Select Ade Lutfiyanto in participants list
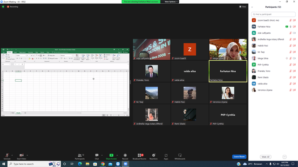This screenshot has height=167, width=298. (273, 33)
